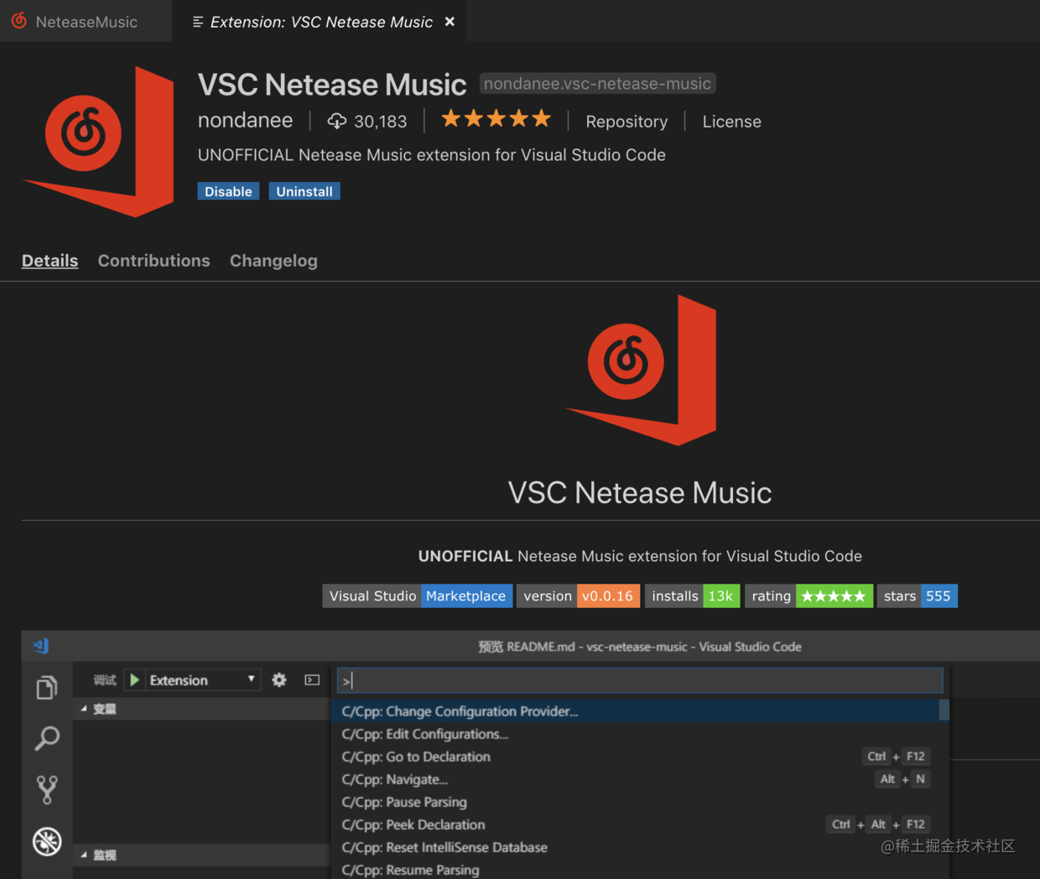
Task: Start debugging with the green play icon
Action: point(134,680)
